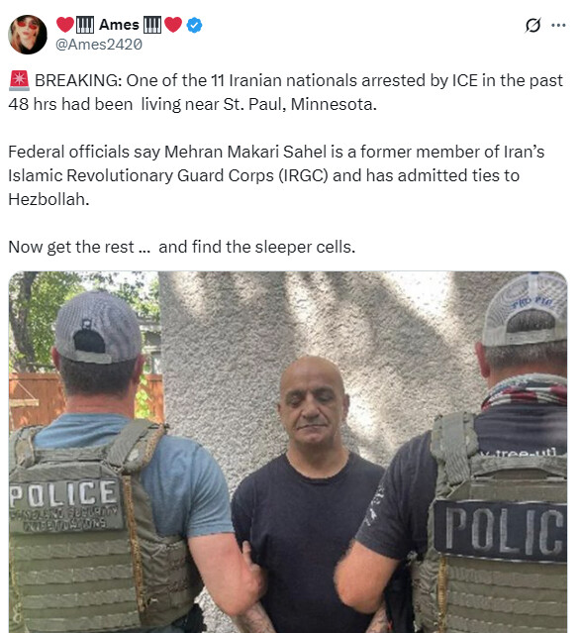Click the red heart emoji beside verified badge
This screenshot has width=581, height=633.
point(173,25)
